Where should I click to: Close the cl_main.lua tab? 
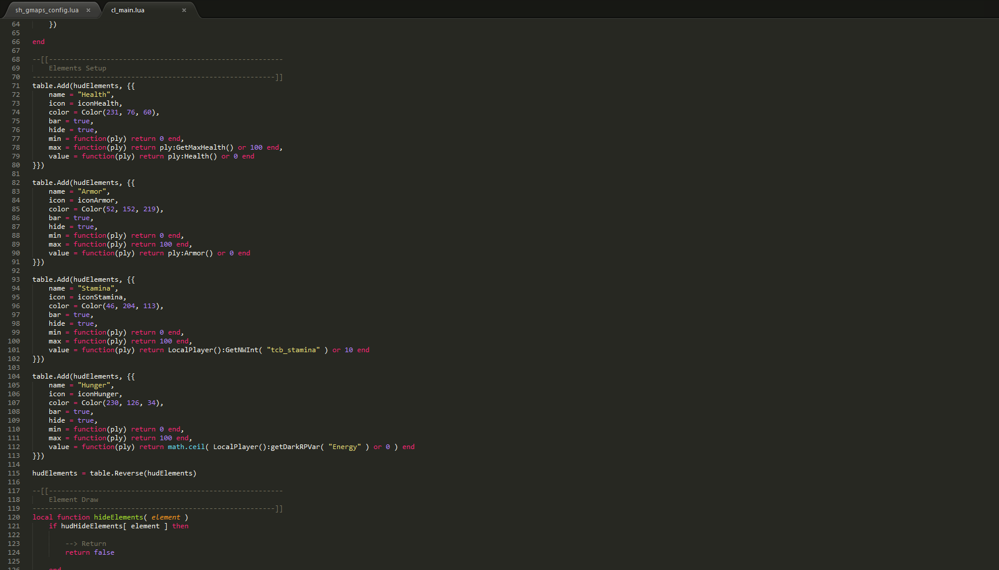pos(184,10)
